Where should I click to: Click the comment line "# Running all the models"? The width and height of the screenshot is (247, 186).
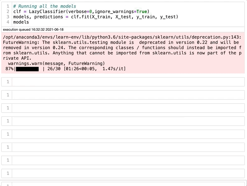(x=44, y=6)
